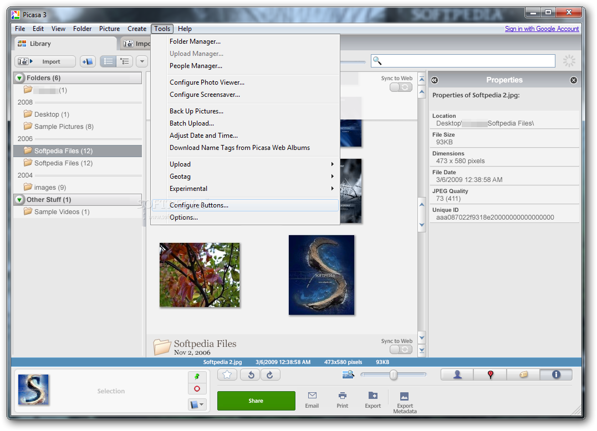Screen dimensions: 597x431
Task: Choose Folder Manager... from Tools menu
Action: pyautogui.click(x=245, y=41)
